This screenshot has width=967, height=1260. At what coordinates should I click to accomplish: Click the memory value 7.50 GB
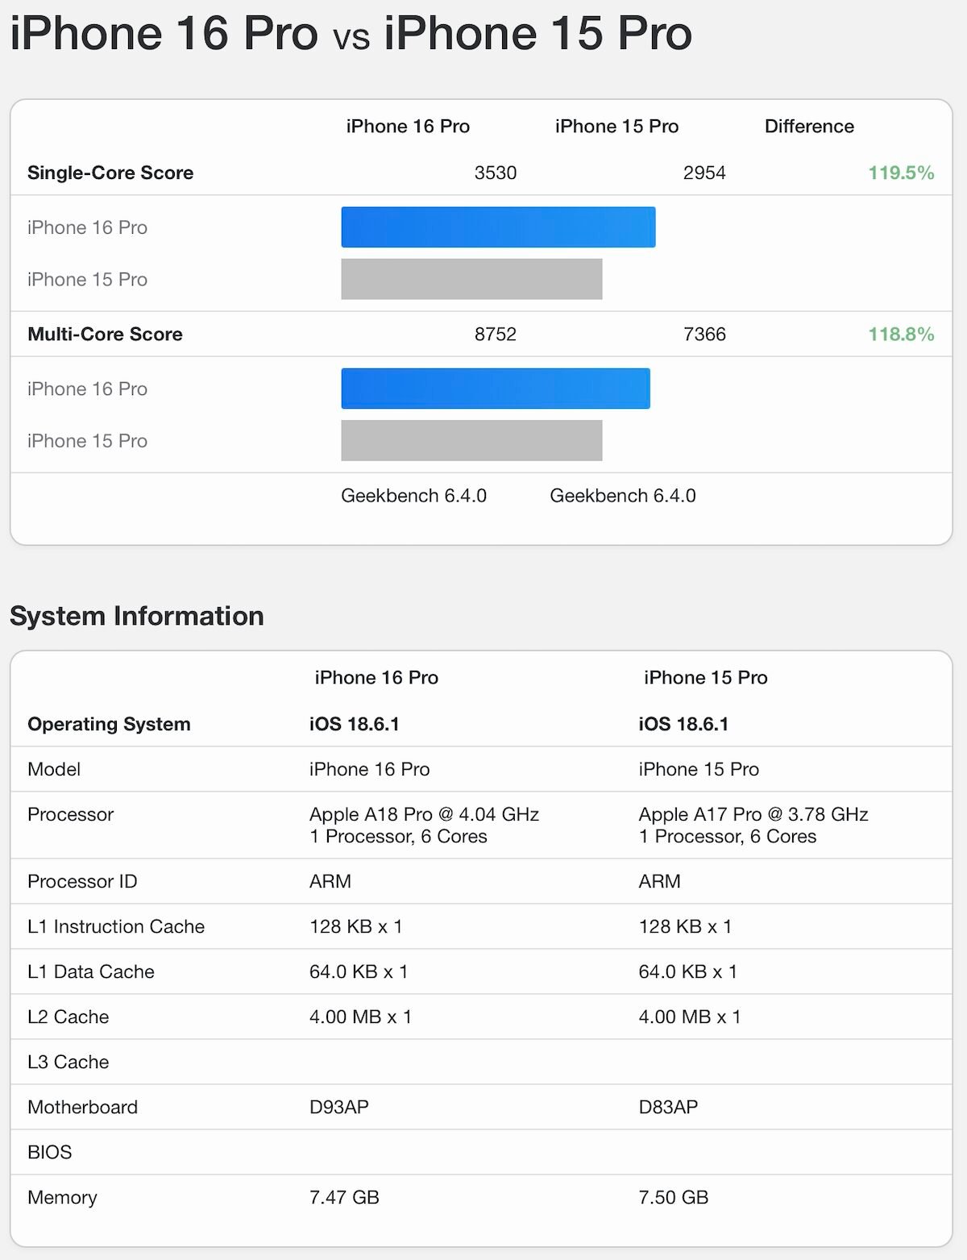[x=674, y=1197]
